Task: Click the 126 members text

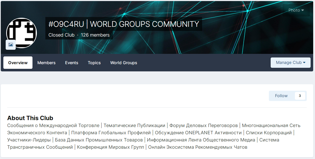Action: click(95, 35)
